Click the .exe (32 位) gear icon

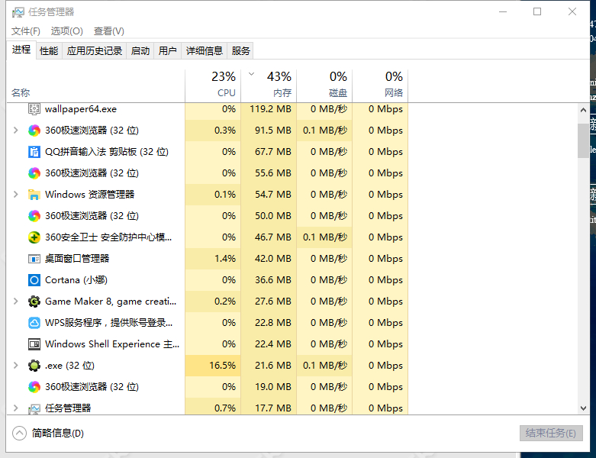tap(34, 366)
